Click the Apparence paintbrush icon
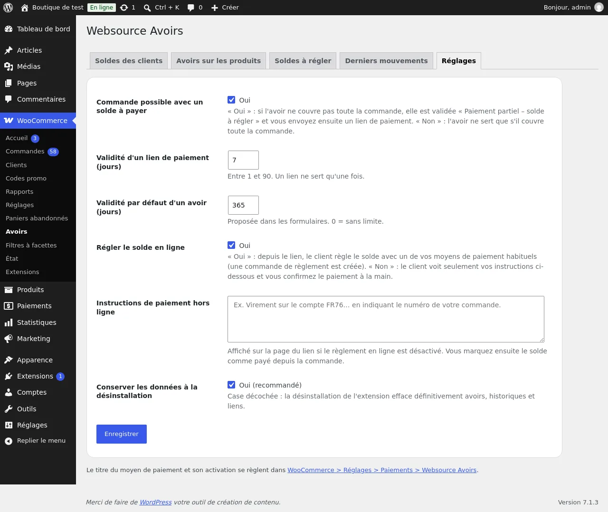This screenshot has height=512, width=608. point(9,360)
